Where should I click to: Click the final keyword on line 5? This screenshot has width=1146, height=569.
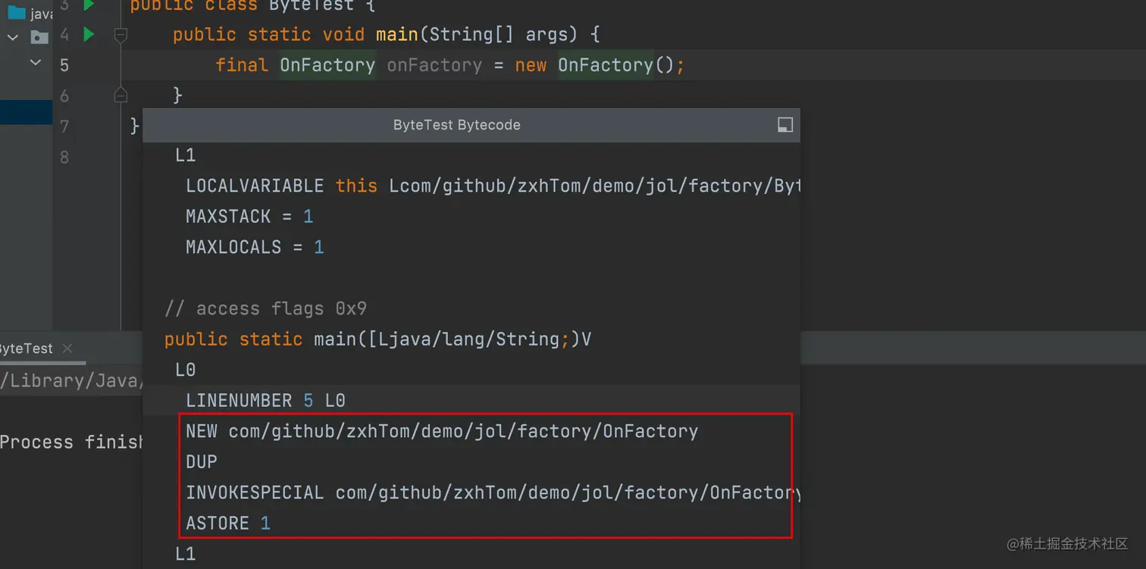coord(242,65)
